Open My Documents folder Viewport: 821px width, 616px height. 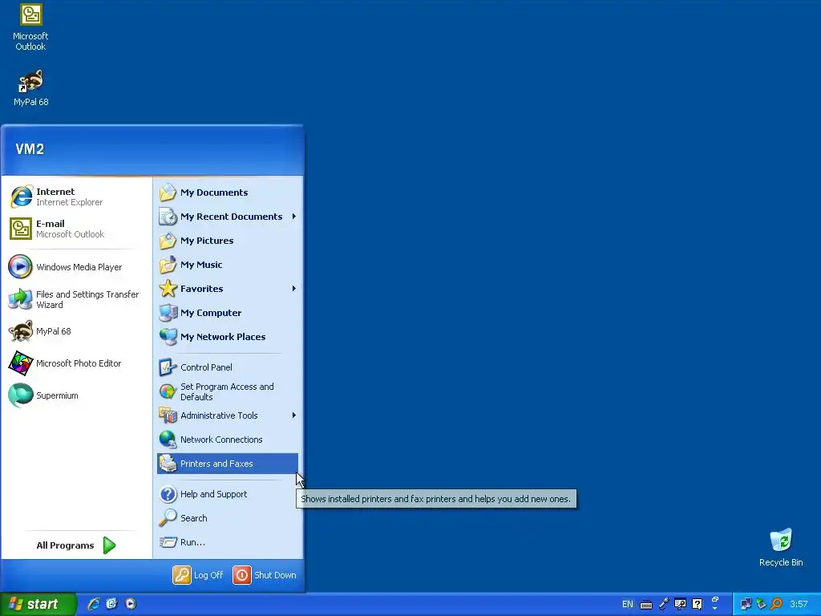tap(227, 192)
